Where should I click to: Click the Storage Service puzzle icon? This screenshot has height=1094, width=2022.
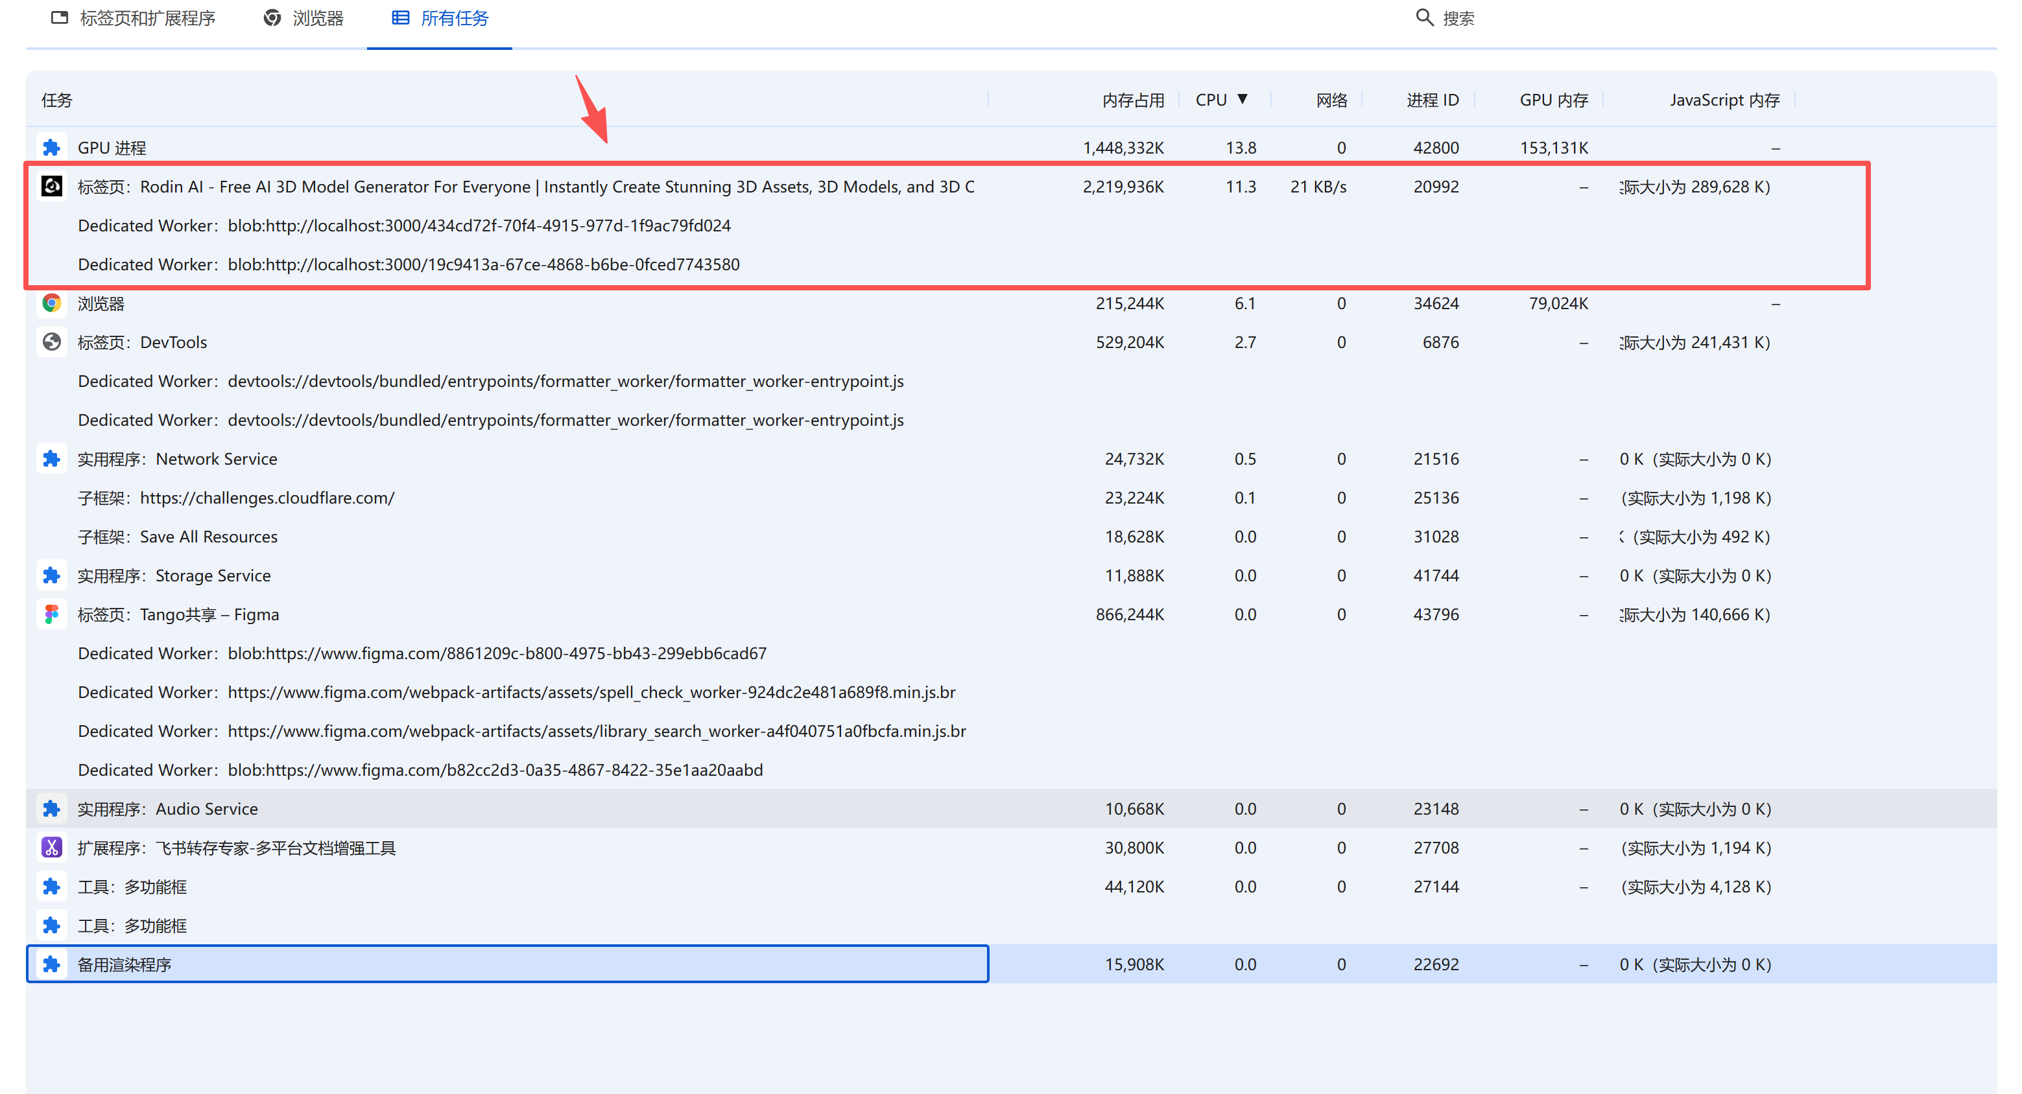click(x=52, y=576)
